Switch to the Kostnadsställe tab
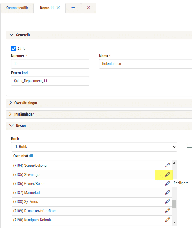192x228 pixels. coord(17,8)
